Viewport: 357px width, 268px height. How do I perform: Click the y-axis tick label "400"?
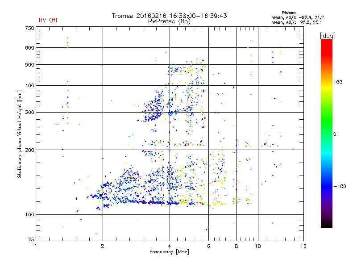[29, 86]
